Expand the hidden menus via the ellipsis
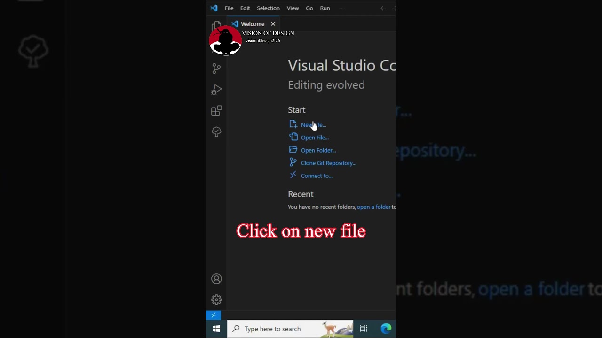Viewport: 602px width, 338px height. coord(342,8)
